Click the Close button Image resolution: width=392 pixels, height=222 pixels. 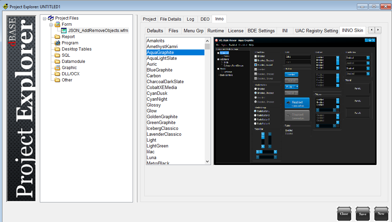[344, 214]
